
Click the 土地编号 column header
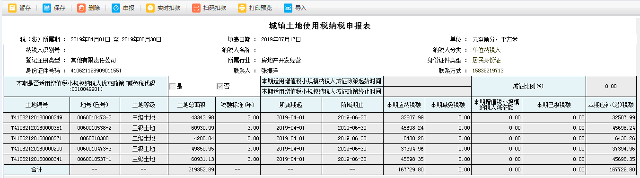tap(37, 105)
